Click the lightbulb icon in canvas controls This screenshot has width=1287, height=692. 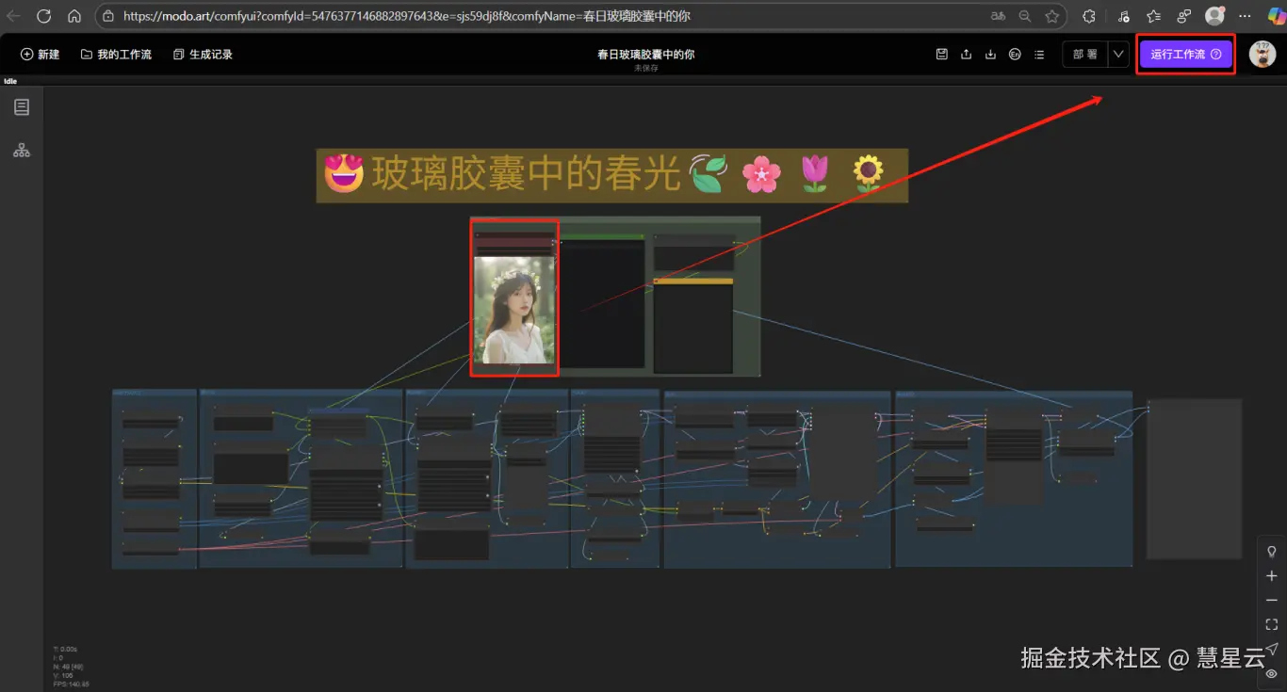[1272, 551]
